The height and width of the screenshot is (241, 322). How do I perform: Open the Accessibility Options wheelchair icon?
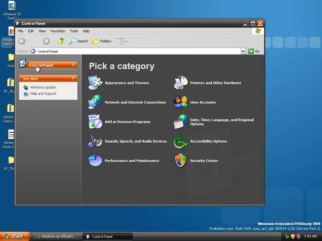tap(181, 141)
